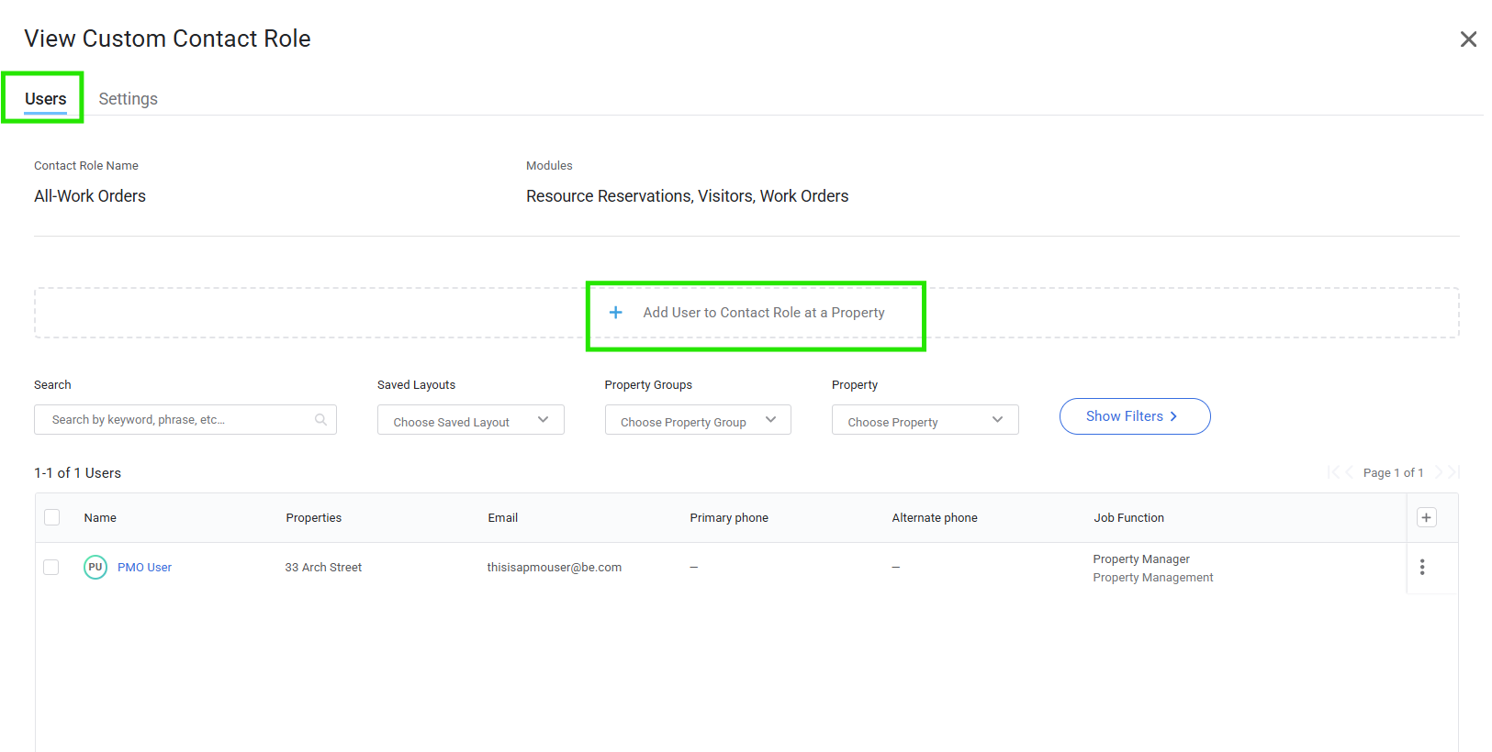Go to the previous page arrow
This screenshot has width=1492, height=752.
click(1349, 472)
